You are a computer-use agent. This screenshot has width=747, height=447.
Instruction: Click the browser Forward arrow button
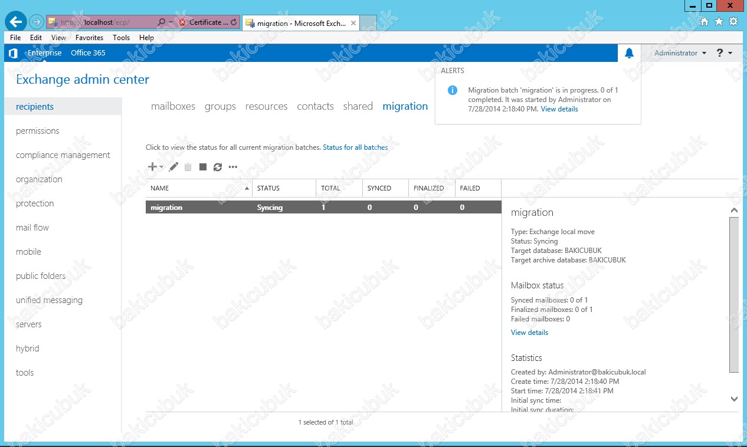coord(36,22)
